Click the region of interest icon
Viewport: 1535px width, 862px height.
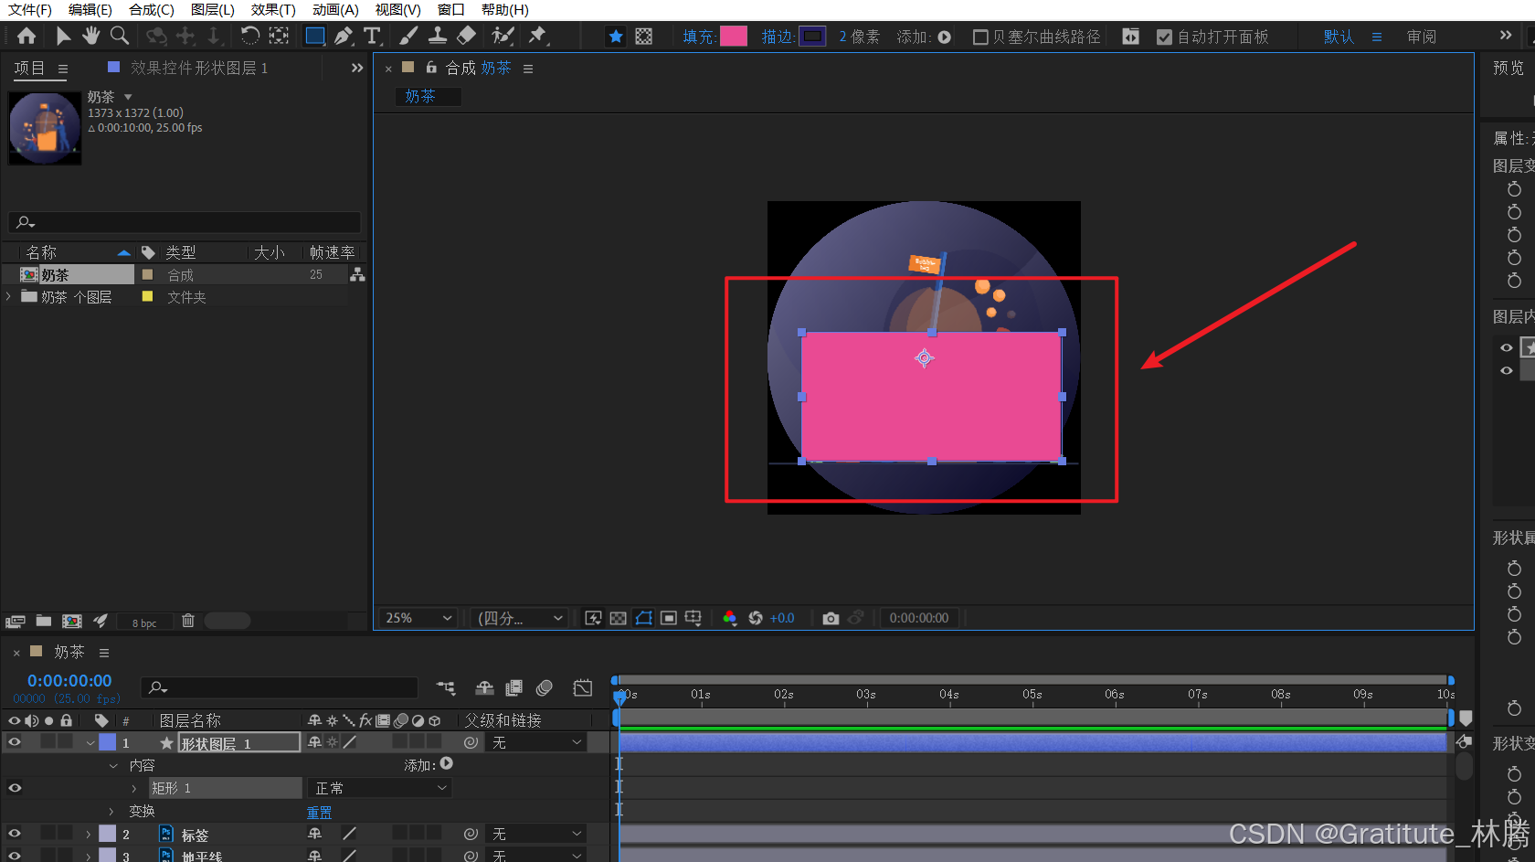point(669,618)
